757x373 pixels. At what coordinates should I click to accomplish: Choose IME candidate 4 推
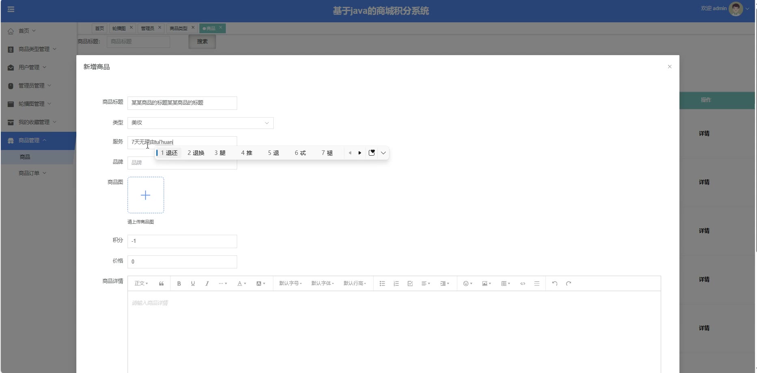pos(247,153)
